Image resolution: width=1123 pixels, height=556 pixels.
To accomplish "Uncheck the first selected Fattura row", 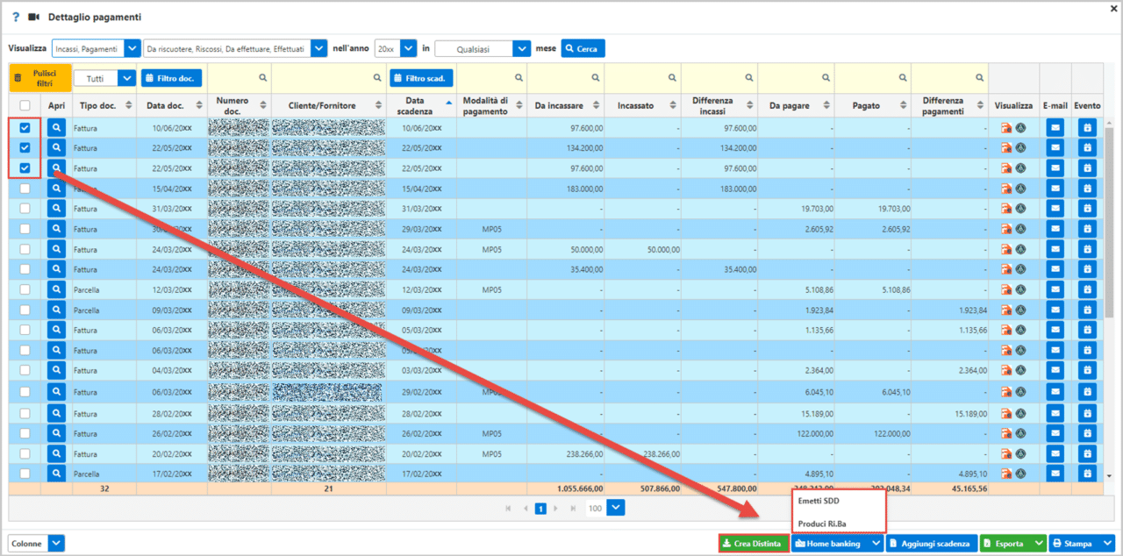I will click(x=24, y=127).
